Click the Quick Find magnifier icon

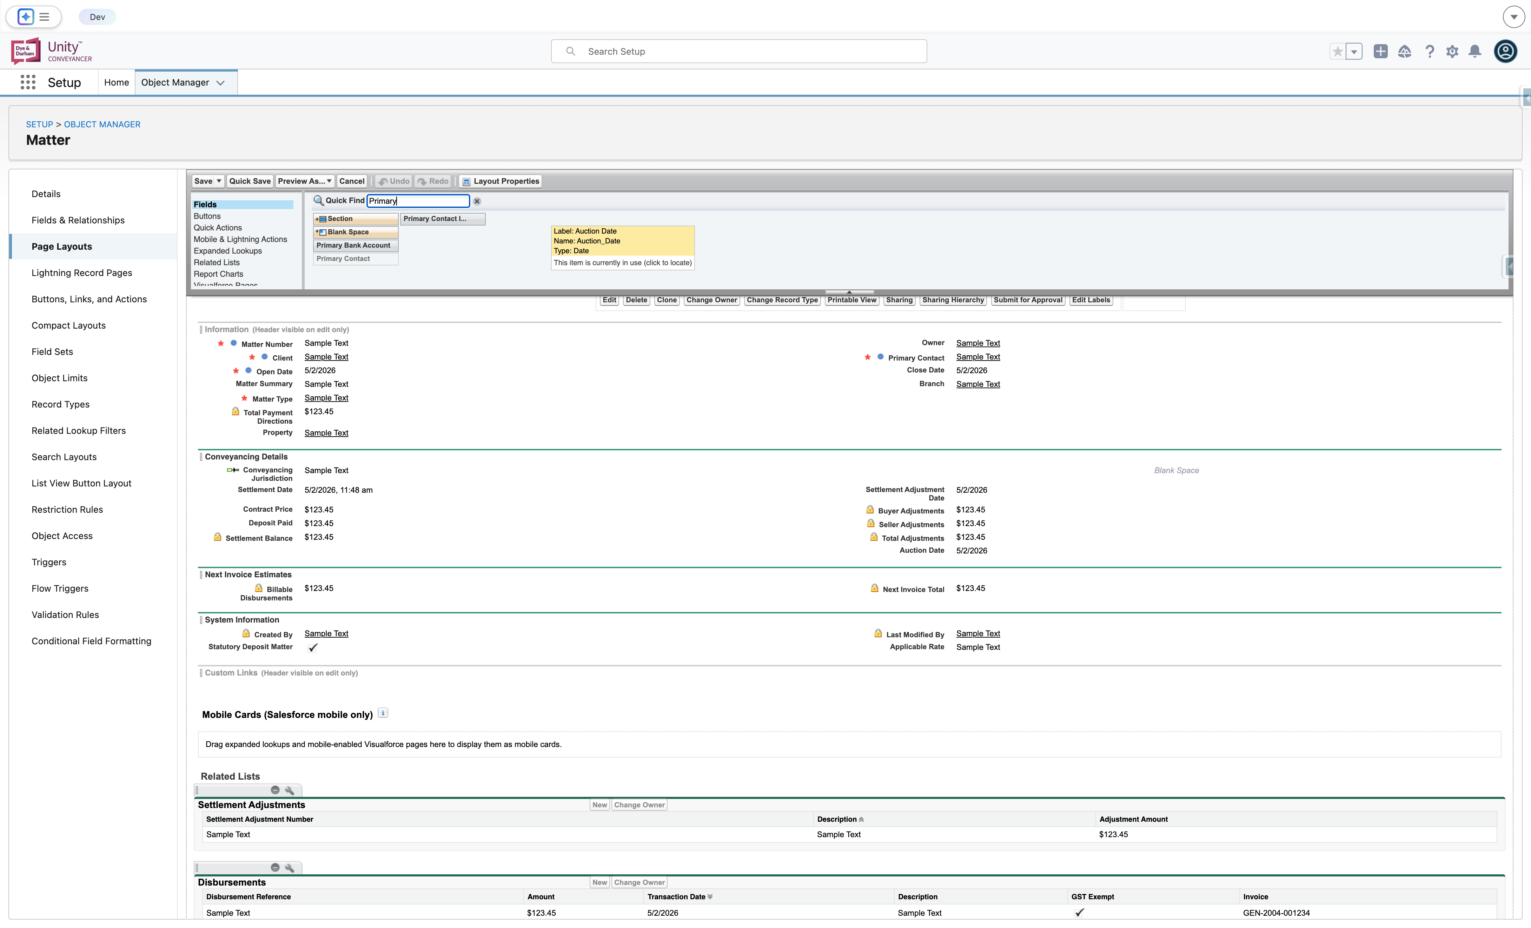click(x=318, y=201)
